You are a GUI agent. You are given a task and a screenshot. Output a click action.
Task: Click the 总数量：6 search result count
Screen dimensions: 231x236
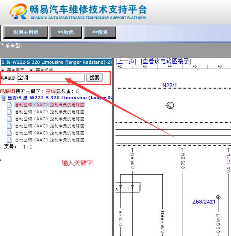(x=67, y=91)
